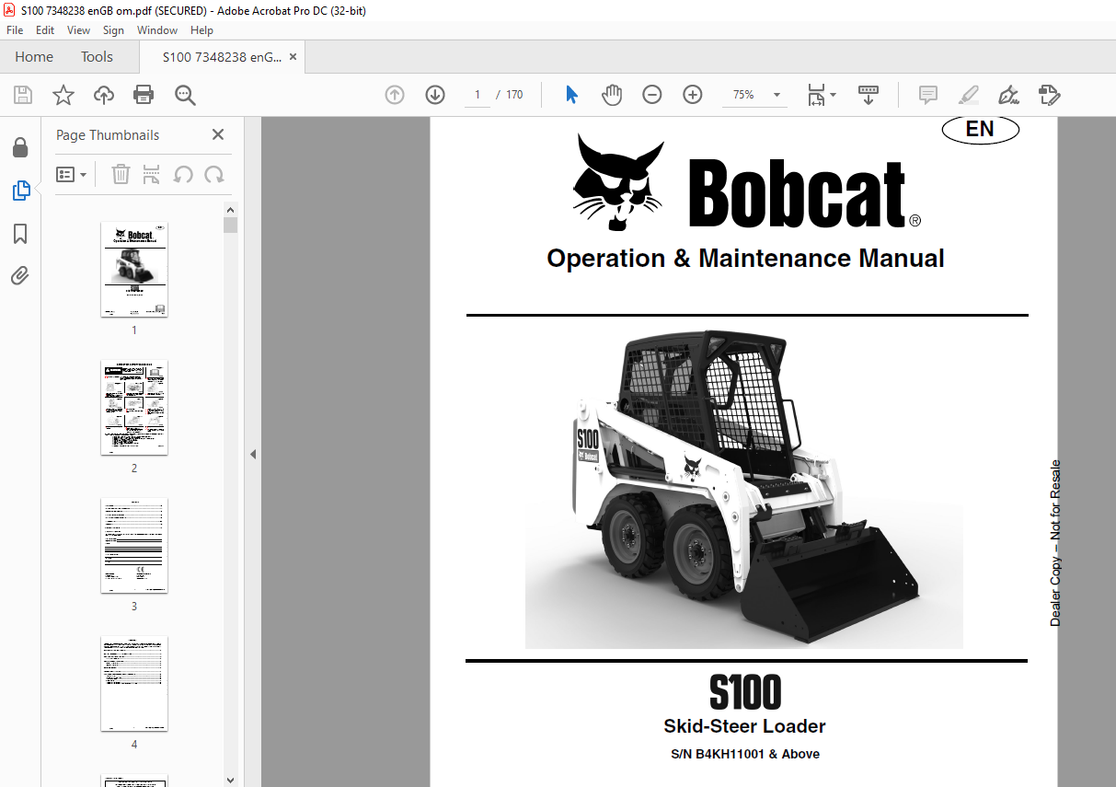Open the thumbnail options menu dropdown

(x=72, y=174)
